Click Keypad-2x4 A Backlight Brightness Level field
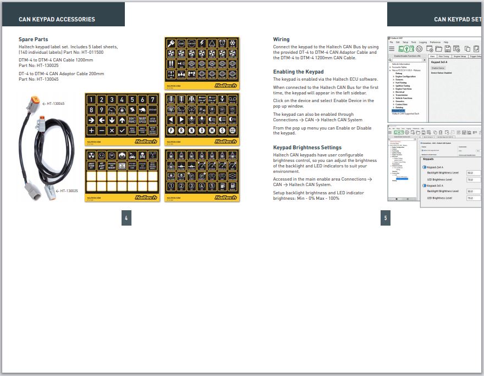 click(x=473, y=172)
